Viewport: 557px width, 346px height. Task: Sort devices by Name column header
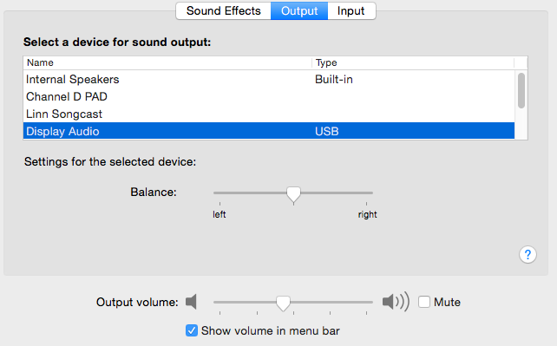167,62
